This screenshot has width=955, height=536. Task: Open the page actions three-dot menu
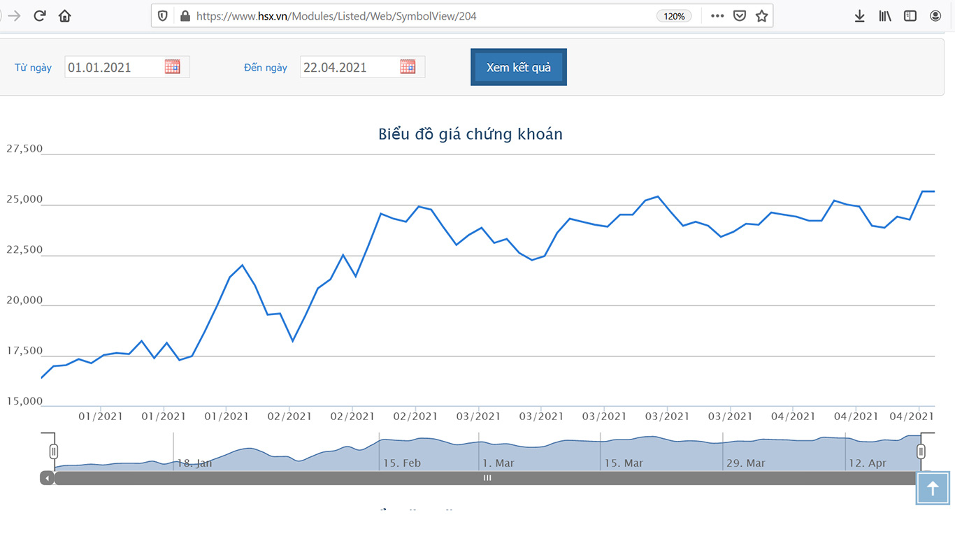[x=717, y=15]
